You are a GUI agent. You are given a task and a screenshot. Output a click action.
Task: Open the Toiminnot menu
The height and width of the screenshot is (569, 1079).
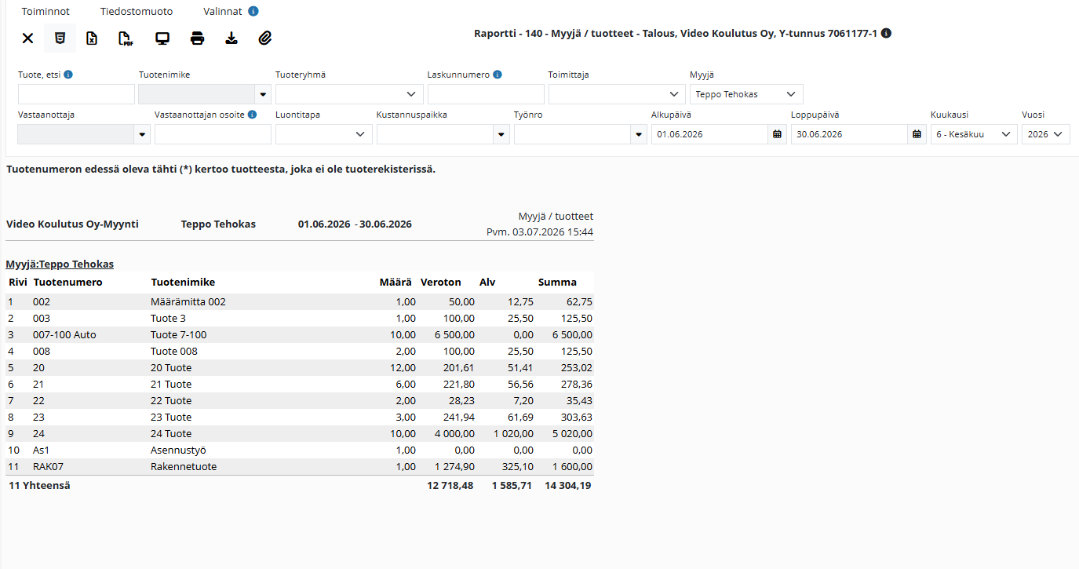click(x=46, y=12)
